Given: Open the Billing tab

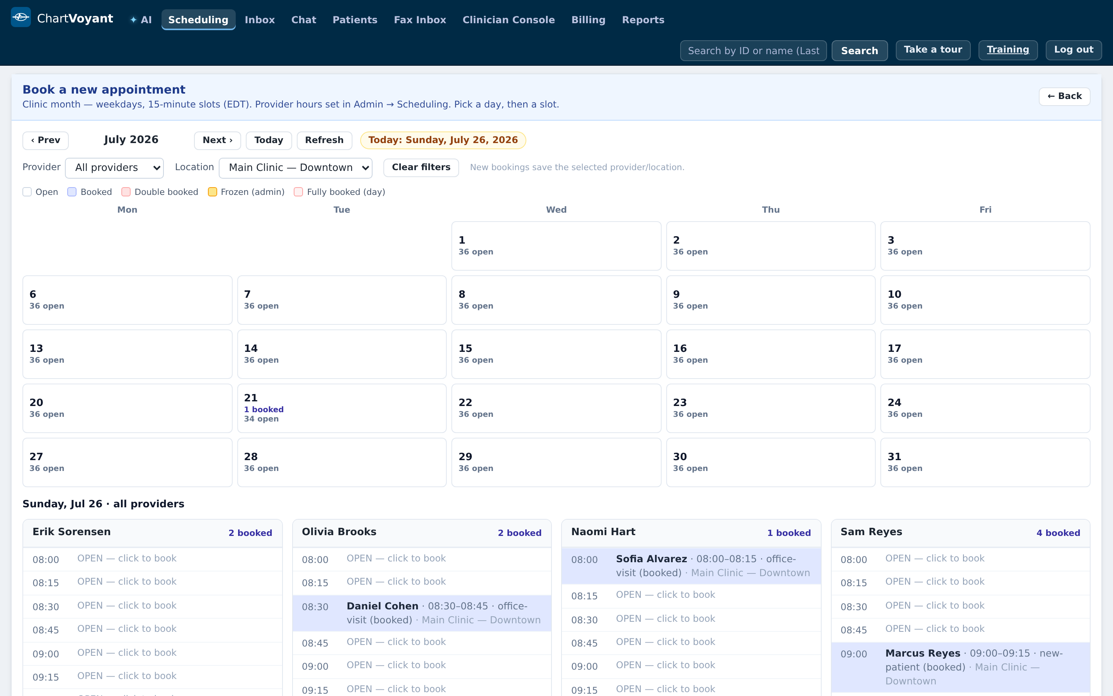Looking at the screenshot, I should point(588,20).
